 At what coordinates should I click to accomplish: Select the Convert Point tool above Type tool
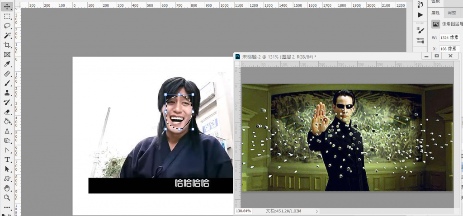coord(7,150)
